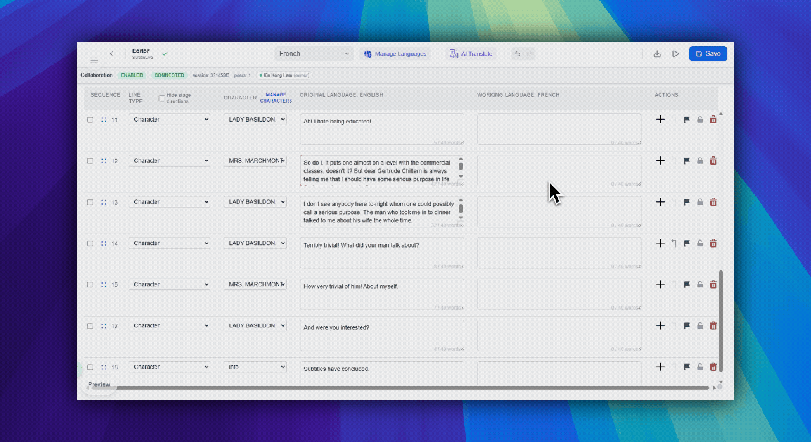Delete sequence 17 with trash icon
Viewport: 811px width, 442px height.
pos(713,325)
